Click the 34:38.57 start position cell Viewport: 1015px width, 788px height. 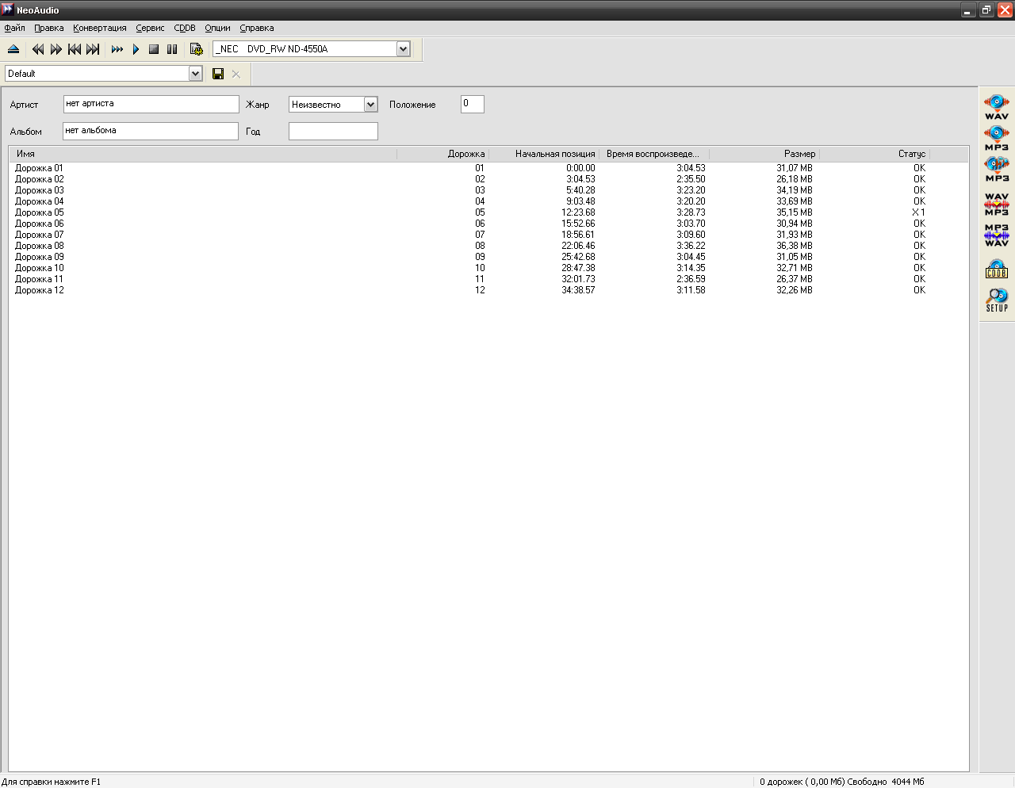pos(578,290)
